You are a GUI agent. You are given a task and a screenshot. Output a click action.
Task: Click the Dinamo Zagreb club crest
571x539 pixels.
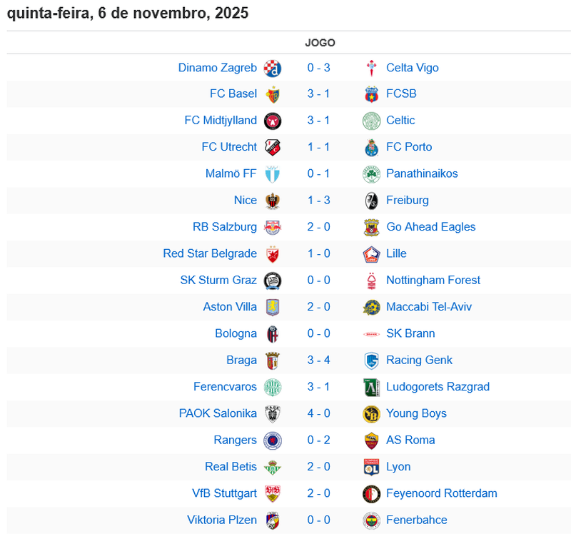click(x=272, y=68)
